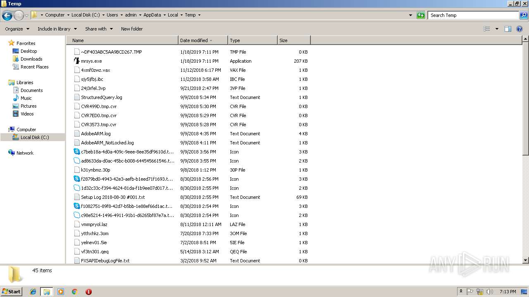Select icon file ad8633da-d0ac
The width and height of the screenshot is (529, 297).
(x=76, y=161)
